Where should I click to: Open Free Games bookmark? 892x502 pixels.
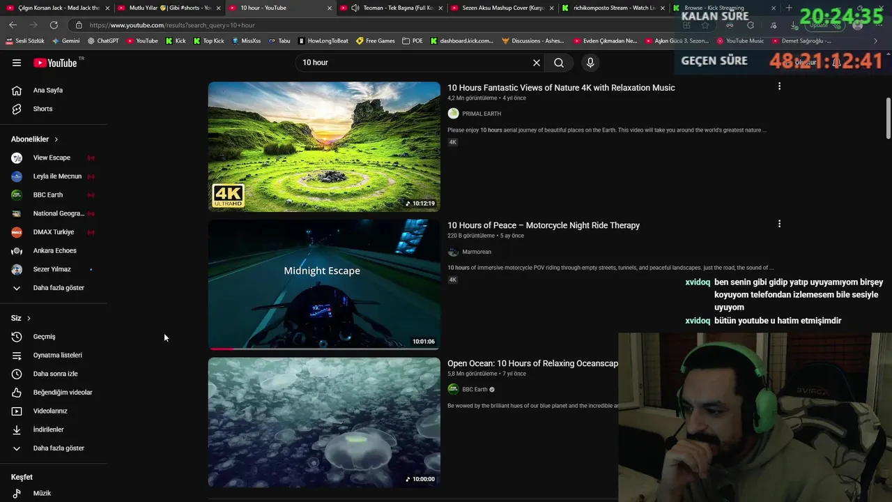(376, 41)
